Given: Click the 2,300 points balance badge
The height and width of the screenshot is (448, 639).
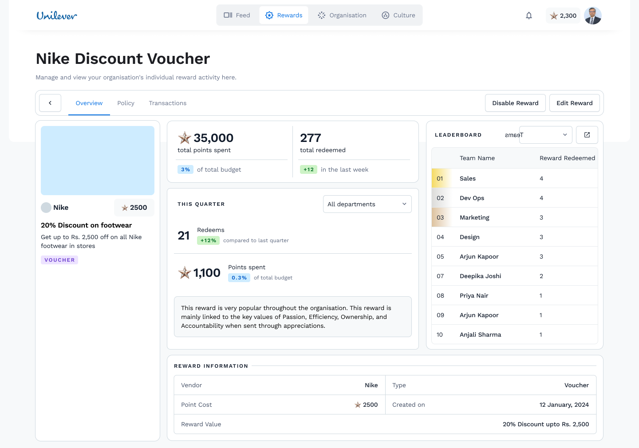Looking at the screenshot, I should [563, 16].
